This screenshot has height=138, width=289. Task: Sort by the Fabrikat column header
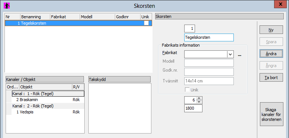coord(65,17)
